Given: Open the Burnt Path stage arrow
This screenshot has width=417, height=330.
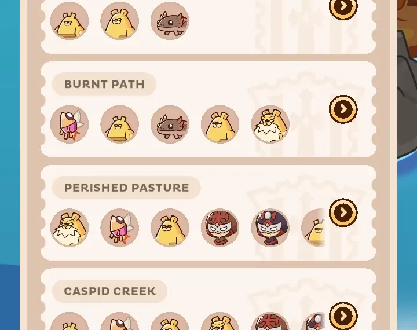Looking at the screenshot, I should click(x=343, y=109).
